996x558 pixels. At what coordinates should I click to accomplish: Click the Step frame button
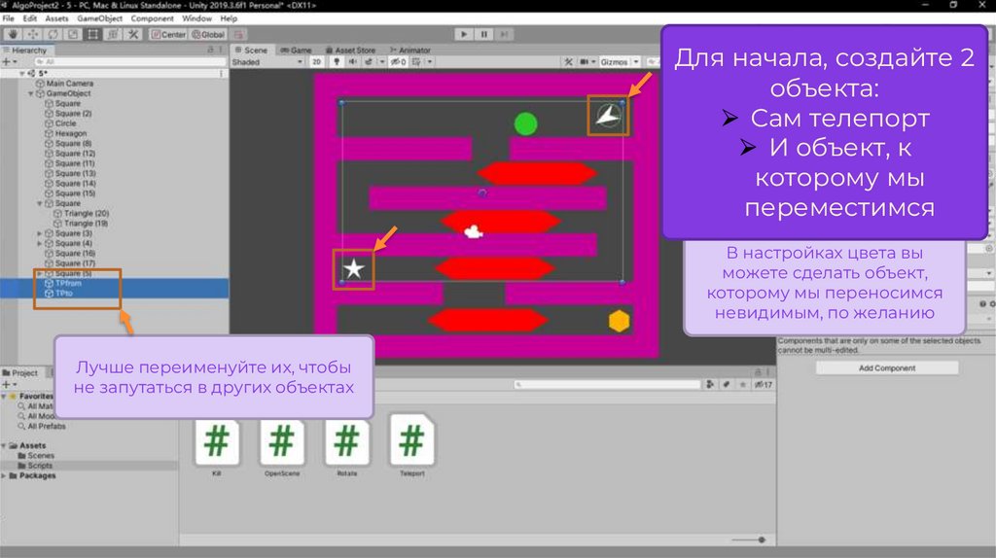[x=505, y=34]
